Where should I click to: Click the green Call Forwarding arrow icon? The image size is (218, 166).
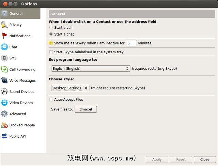pyautogui.click(x=4, y=69)
